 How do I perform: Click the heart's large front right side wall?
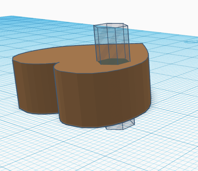pos(103,98)
